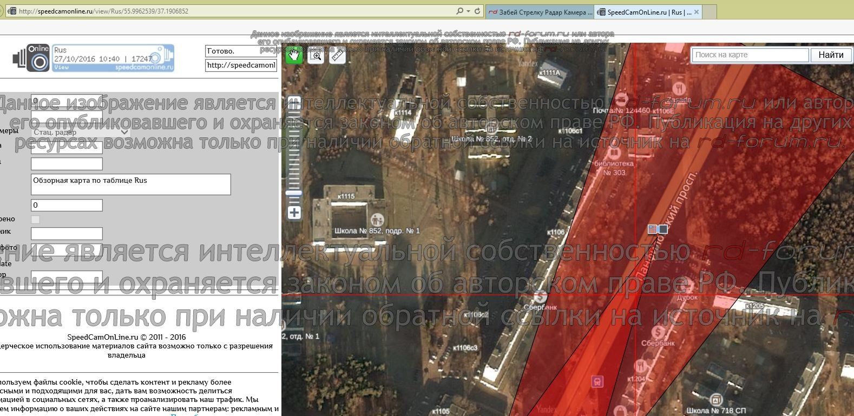Click the SpeedCamOnline camera logo
This screenshot has height=416, width=854.
(x=31, y=58)
